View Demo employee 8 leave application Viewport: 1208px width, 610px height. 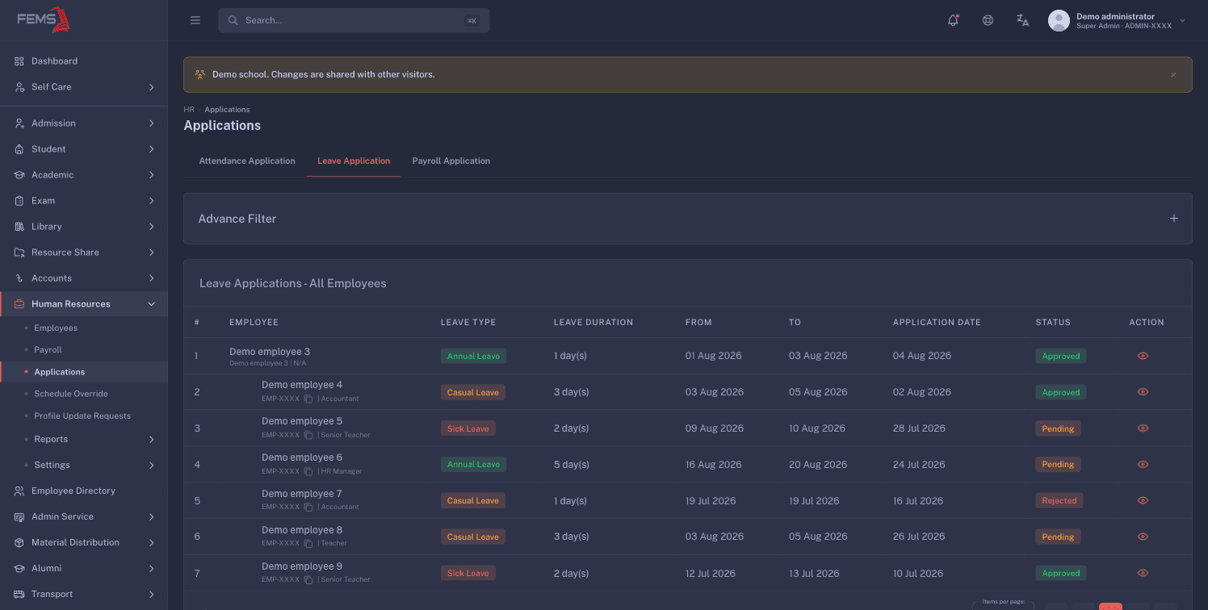tap(1143, 537)
